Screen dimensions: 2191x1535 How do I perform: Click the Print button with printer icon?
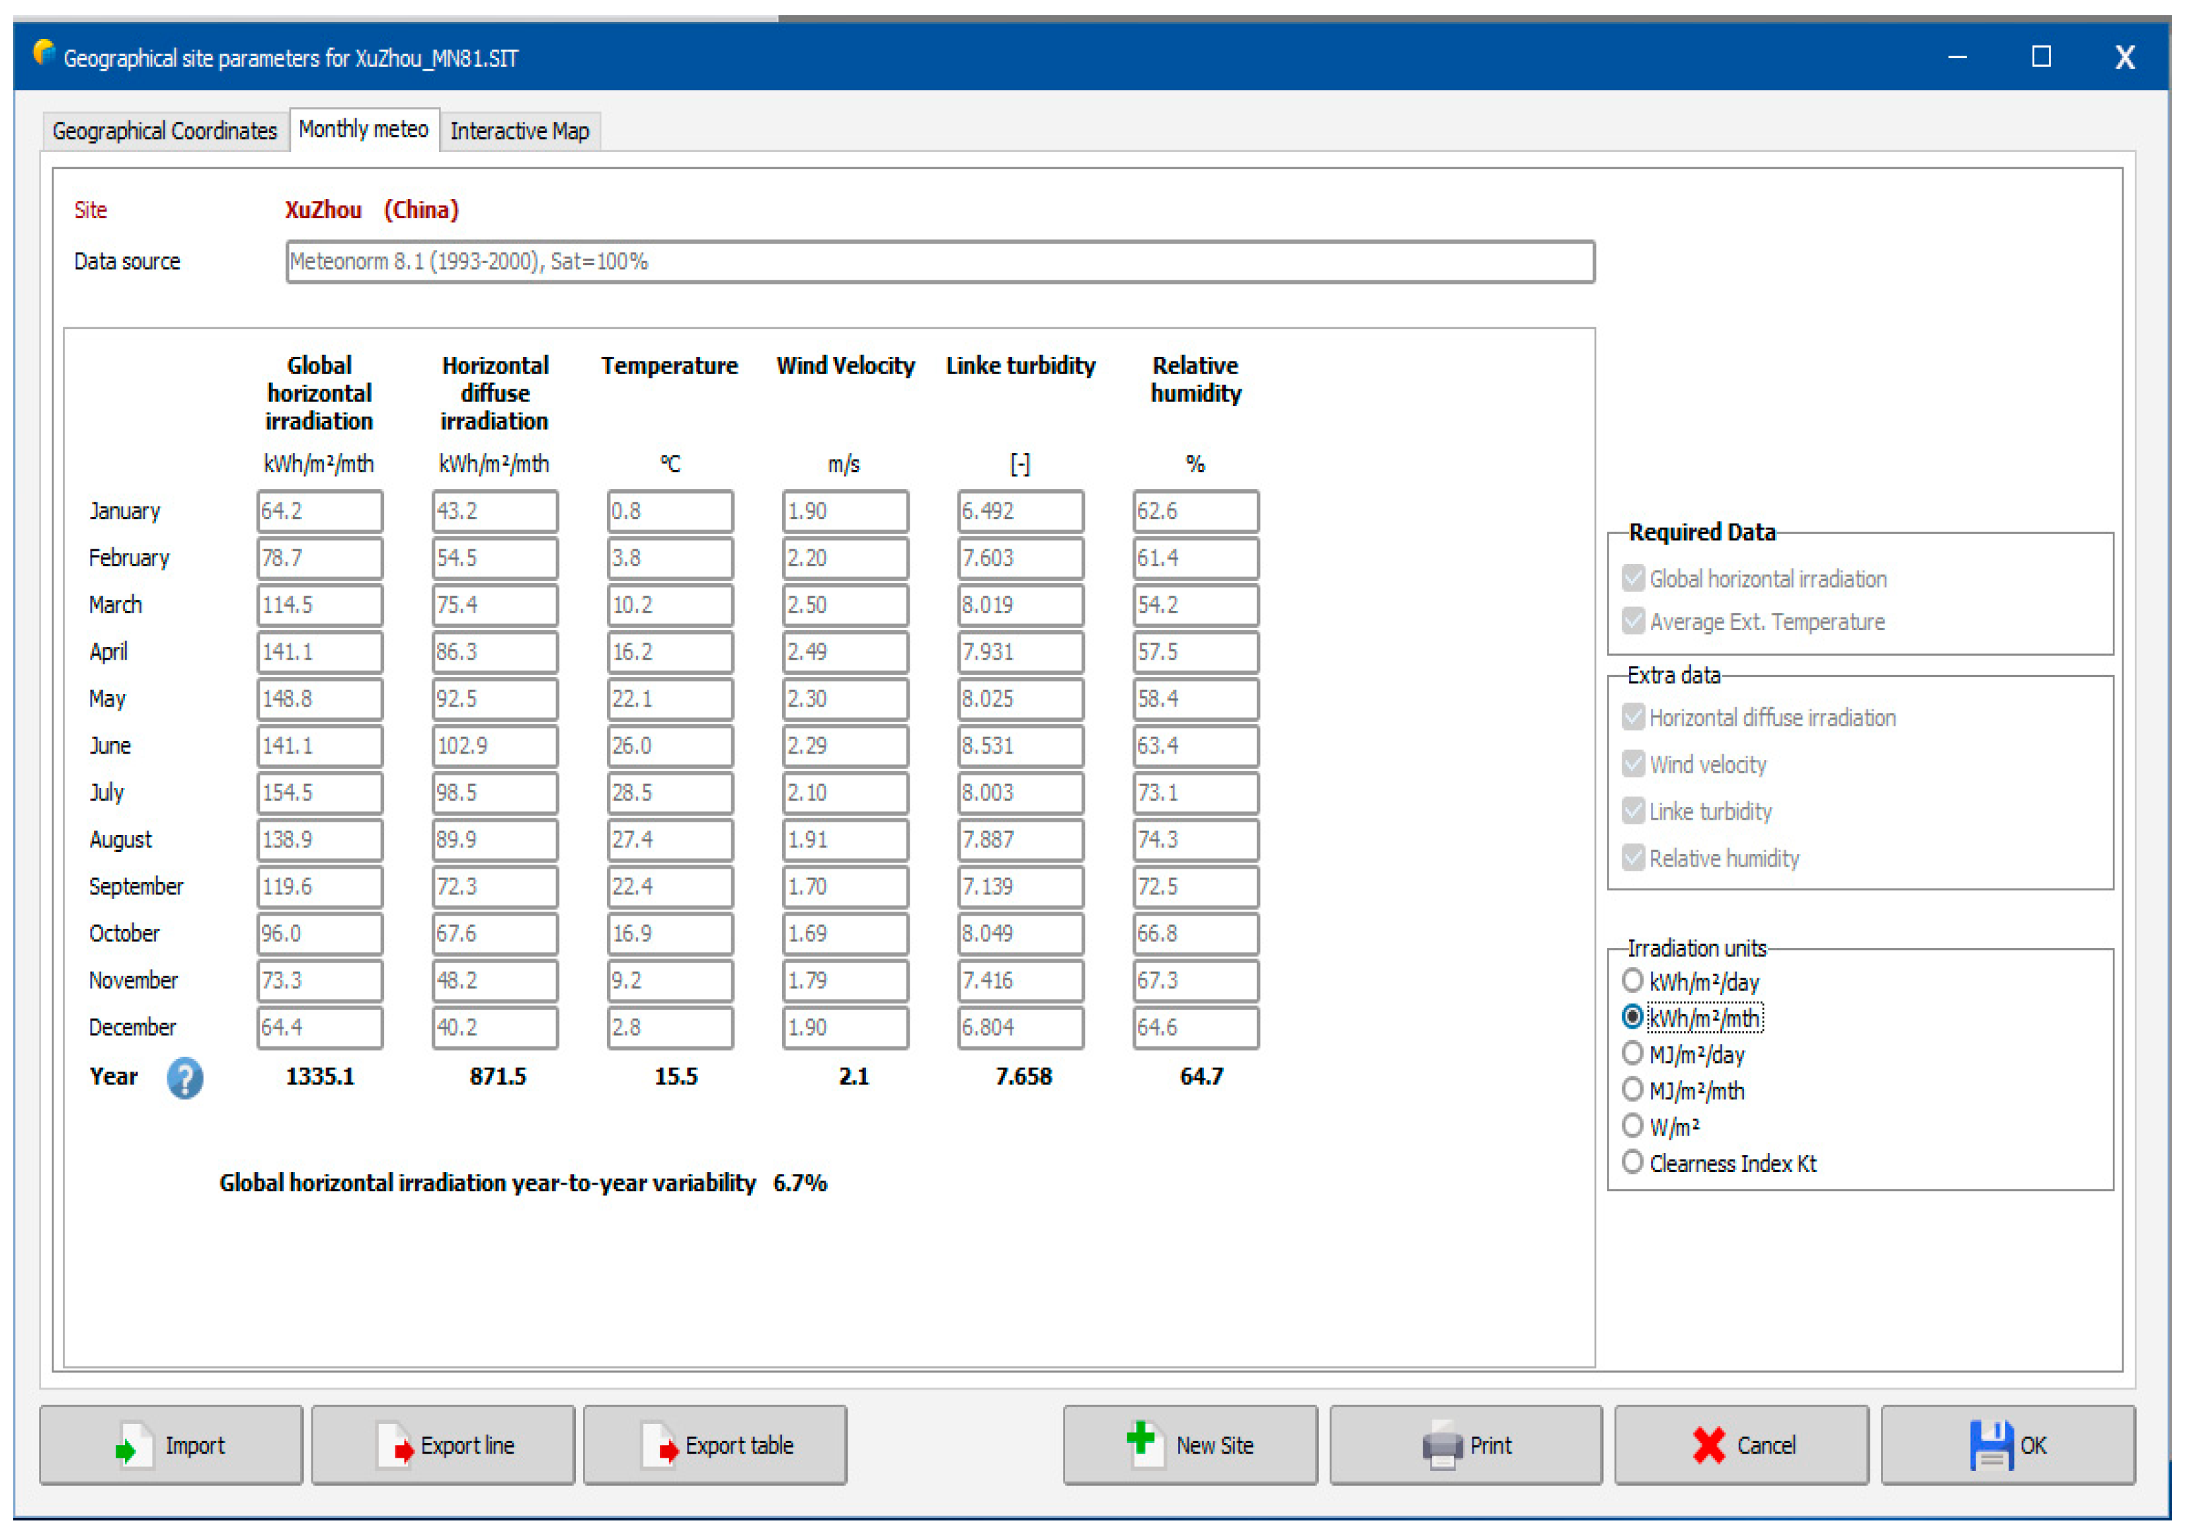(1466, 1445)
